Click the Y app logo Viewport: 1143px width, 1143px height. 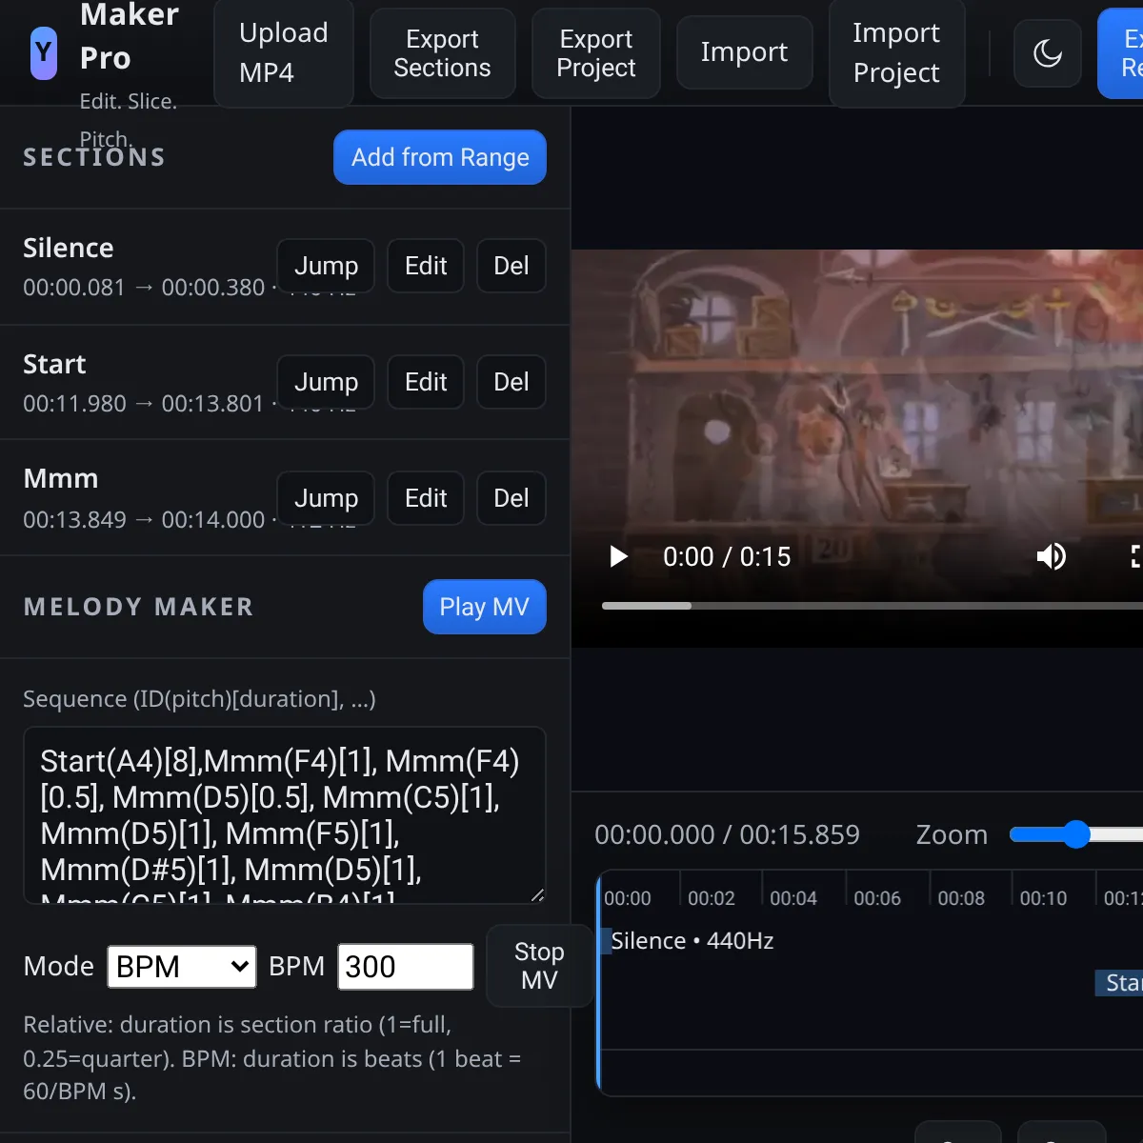point(44,52)
